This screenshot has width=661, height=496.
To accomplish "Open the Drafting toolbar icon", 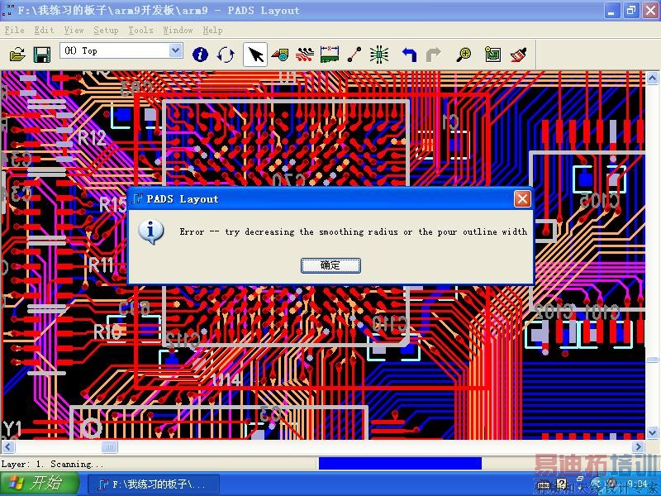I will coord(280,55).
